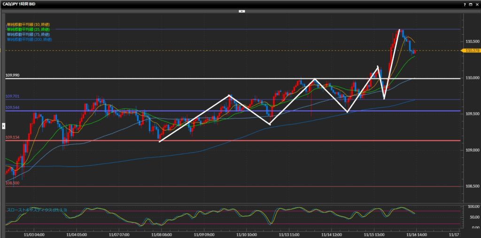The image size is (481, 238).
Task: Expand the left side panel arrow
Action: 3,126
